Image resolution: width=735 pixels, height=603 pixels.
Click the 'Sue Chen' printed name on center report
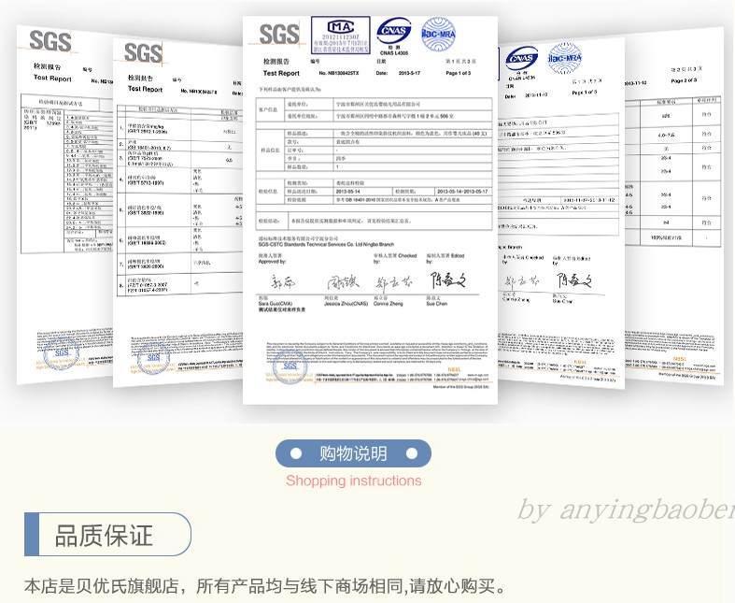click(x=437, y=304)
